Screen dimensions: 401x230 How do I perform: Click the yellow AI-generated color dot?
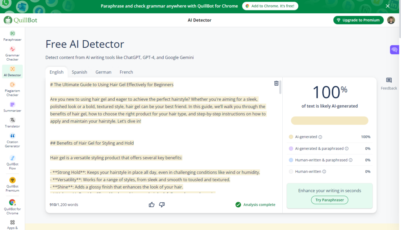click(x=291, y=137)
